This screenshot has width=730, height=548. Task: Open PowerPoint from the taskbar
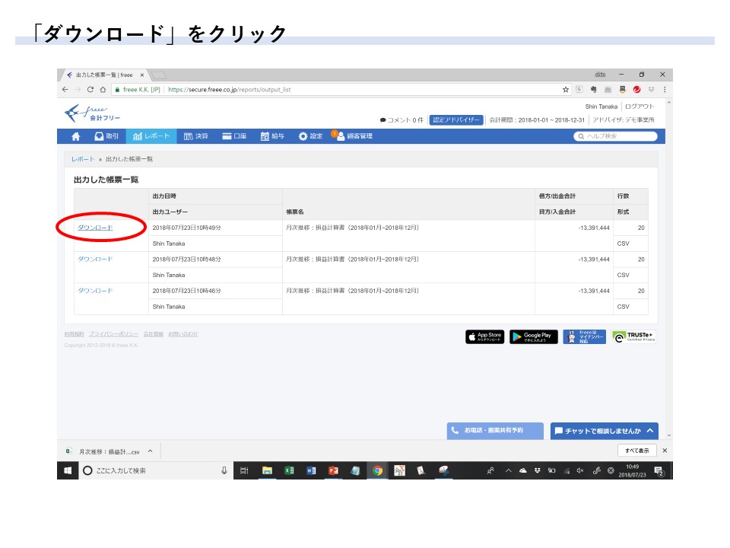333,470
